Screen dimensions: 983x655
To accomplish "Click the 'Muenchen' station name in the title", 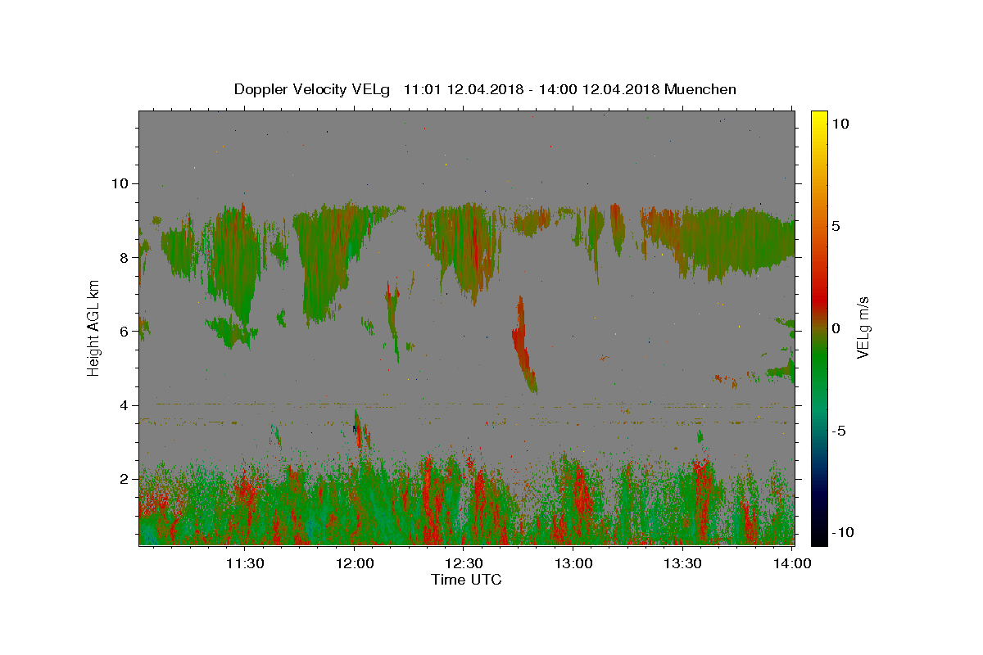I will 700,89.
